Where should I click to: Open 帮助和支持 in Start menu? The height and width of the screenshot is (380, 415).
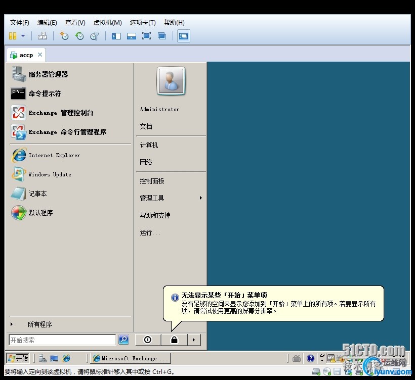pos(155,215)
